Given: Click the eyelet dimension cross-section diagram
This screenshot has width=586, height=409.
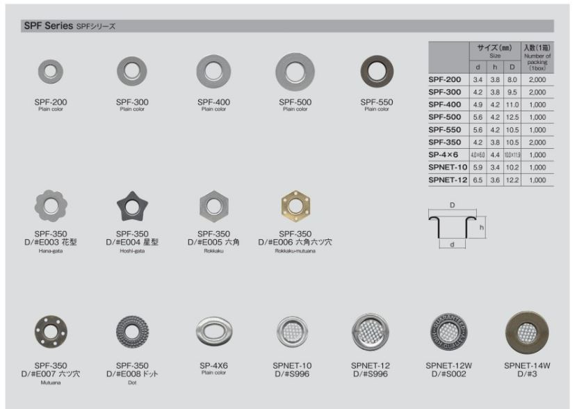Looking at the screenshot, I should click(x=455, y=225).
